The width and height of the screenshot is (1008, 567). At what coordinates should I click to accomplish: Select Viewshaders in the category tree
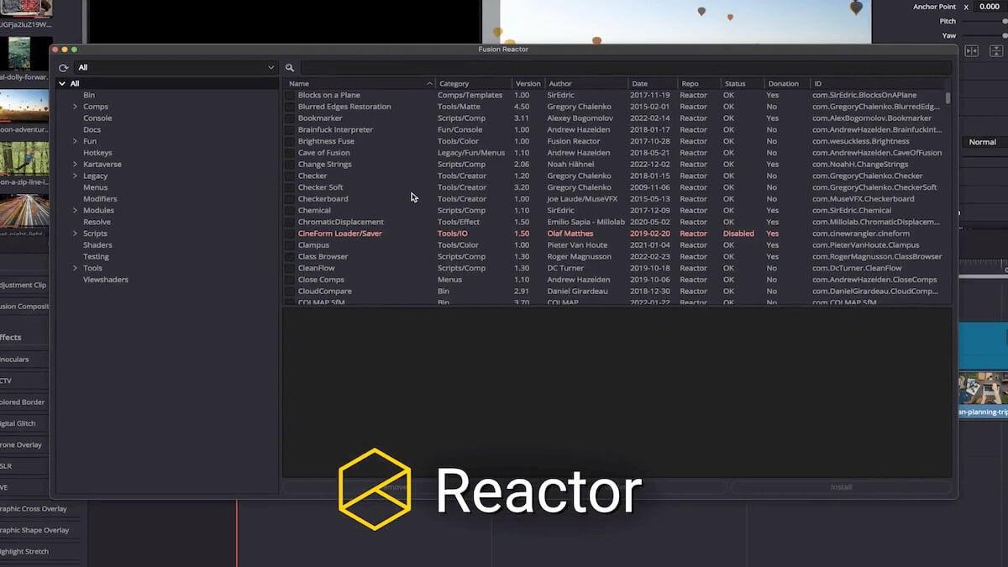[x=106, y=280]
